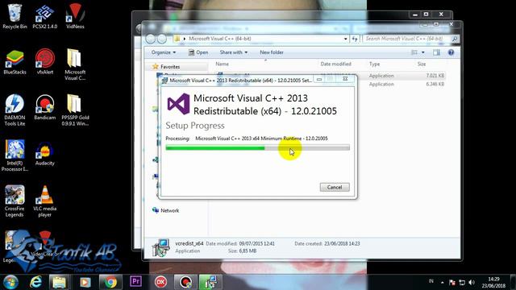Launch CrossFire Legends desktop shortcut
This screenshot has width=516, height=290.
click(15, 201)
